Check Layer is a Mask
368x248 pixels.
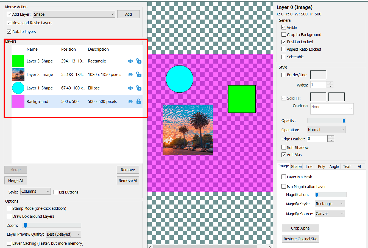[284, 177]
